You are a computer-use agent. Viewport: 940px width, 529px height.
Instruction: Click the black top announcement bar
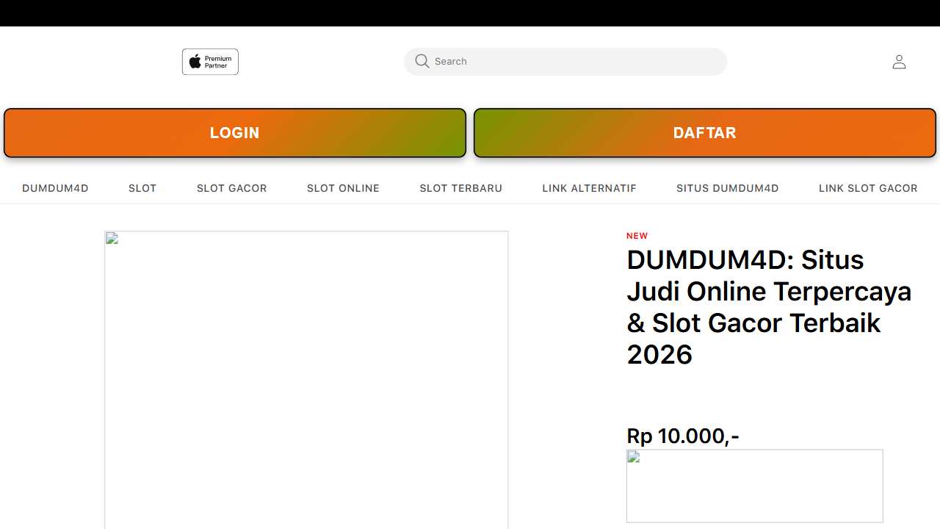coord(470,13)
